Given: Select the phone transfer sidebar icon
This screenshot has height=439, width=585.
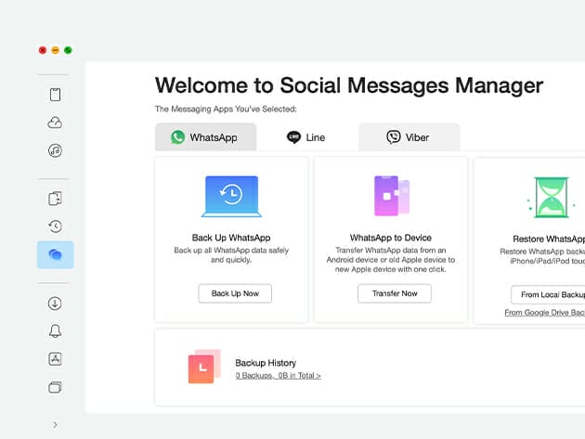Looking at the screenshot, I should tap(55, 198).
